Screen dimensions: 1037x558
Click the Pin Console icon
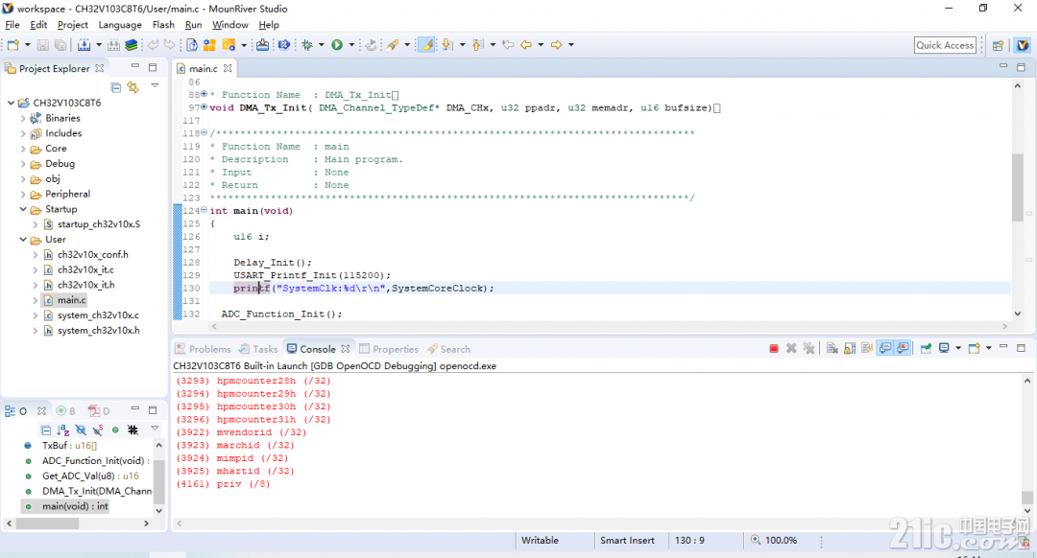(926, 349)
